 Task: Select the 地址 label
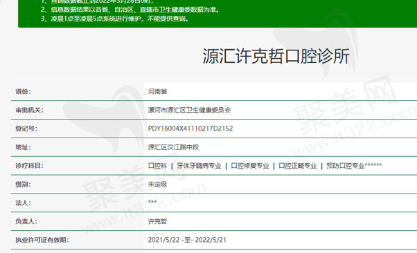[23, 147]
